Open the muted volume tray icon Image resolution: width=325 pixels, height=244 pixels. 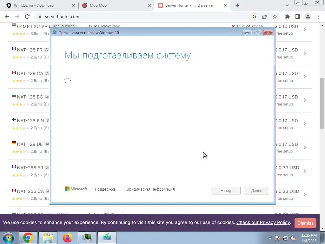[x=293, y=238]
